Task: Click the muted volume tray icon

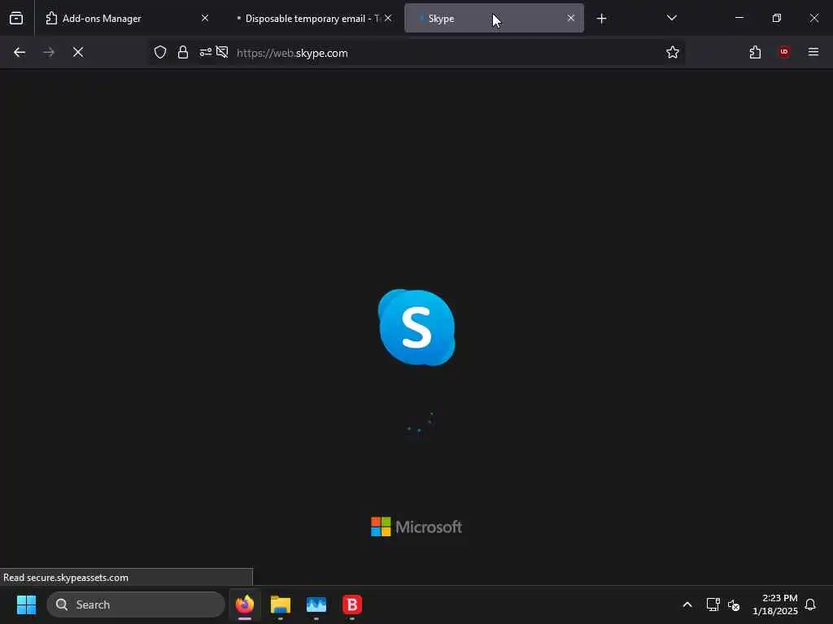Action: click(x=734, y=604)
